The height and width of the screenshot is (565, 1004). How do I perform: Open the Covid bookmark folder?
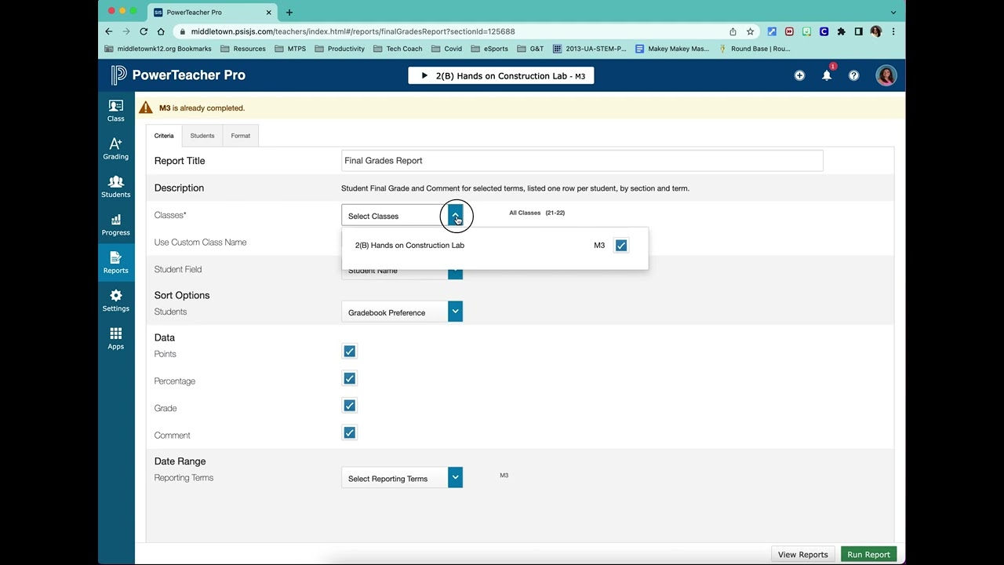[x=446, y=49]
